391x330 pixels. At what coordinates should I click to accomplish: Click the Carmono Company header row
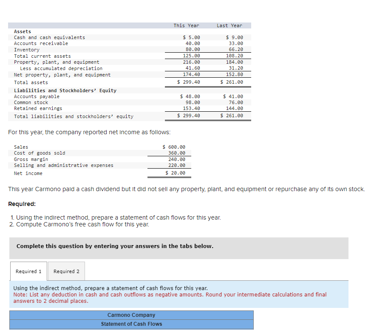click(131, 315)
